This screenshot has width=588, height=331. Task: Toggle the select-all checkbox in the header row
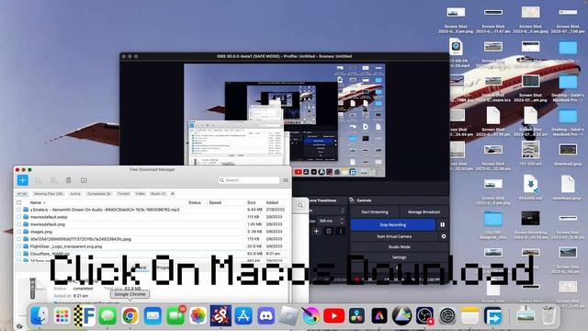click(x=18, y=202)
